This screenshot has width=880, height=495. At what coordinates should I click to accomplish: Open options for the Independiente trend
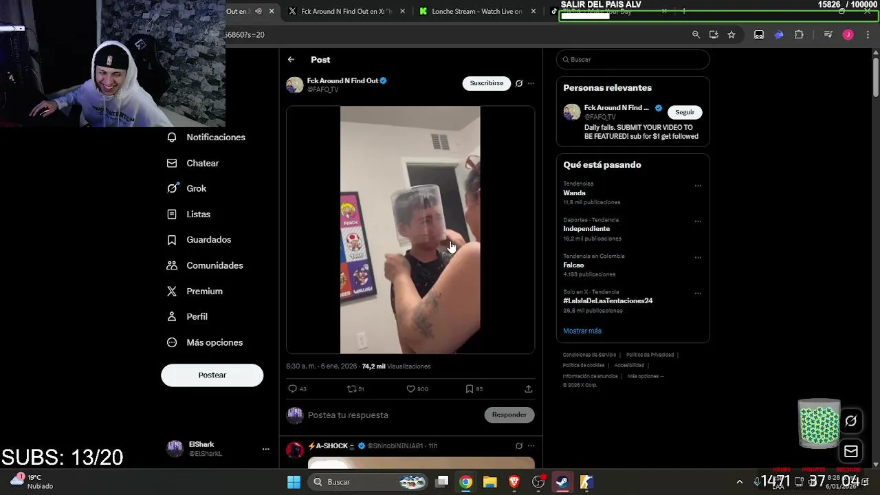[x=698, y=221]
